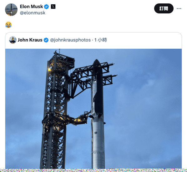The width and height of the screenshot is (187, 172).
Task: Open the Starship rocket photo
Action: [93, 109]
